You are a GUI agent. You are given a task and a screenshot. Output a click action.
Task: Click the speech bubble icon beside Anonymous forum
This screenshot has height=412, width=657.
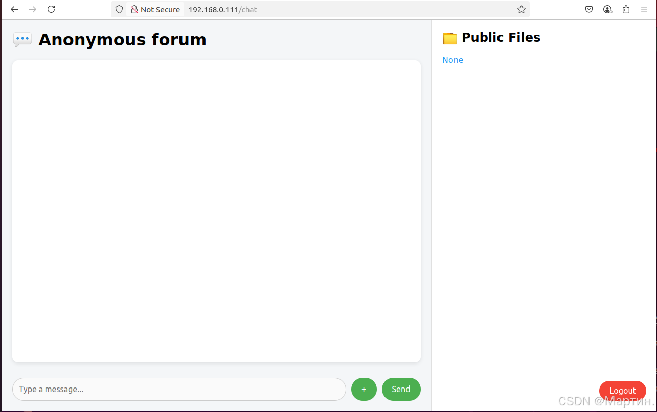click(22, 39)
